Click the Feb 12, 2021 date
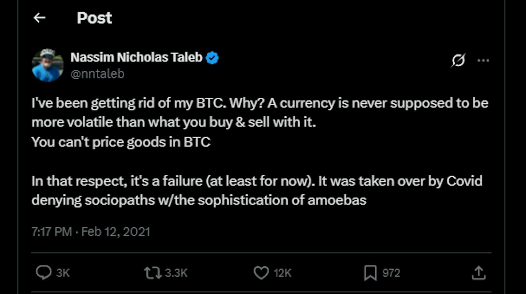 click(116, 232)
